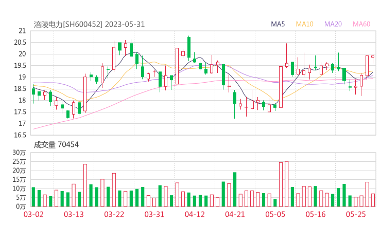This screenshot has height=226, width=381.
Task: Click the 15万 volume axis label
Action: 19,179
